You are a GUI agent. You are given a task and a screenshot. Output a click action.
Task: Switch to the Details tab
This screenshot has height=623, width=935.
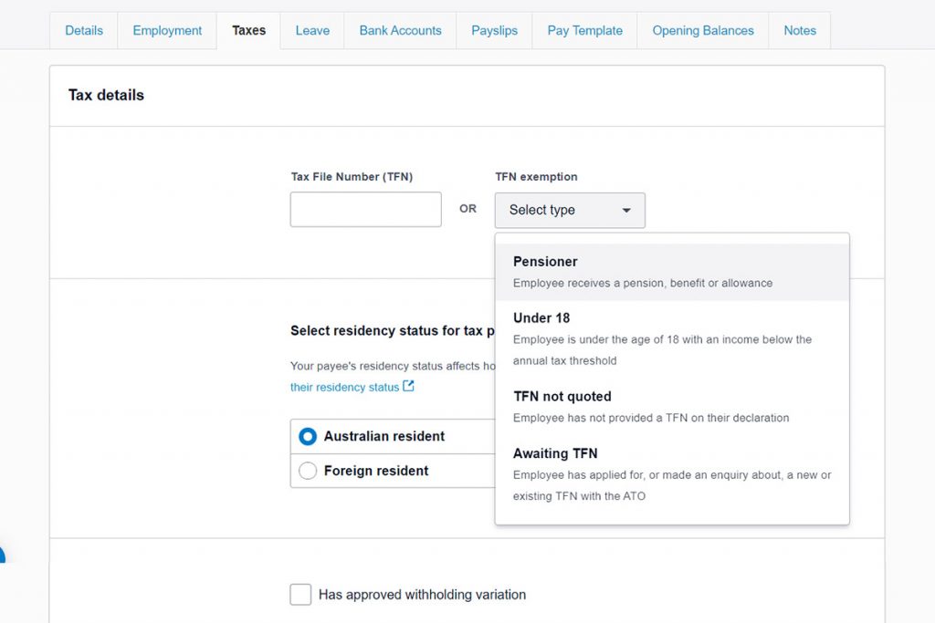point(83,30)
